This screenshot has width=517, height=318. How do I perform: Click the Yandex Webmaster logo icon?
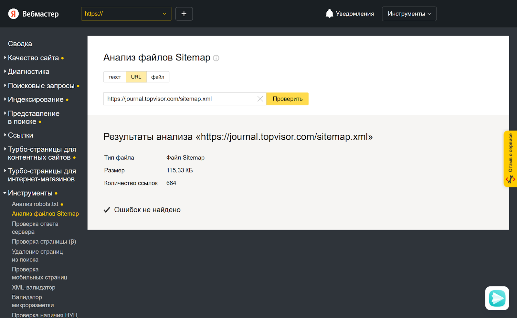13,14
